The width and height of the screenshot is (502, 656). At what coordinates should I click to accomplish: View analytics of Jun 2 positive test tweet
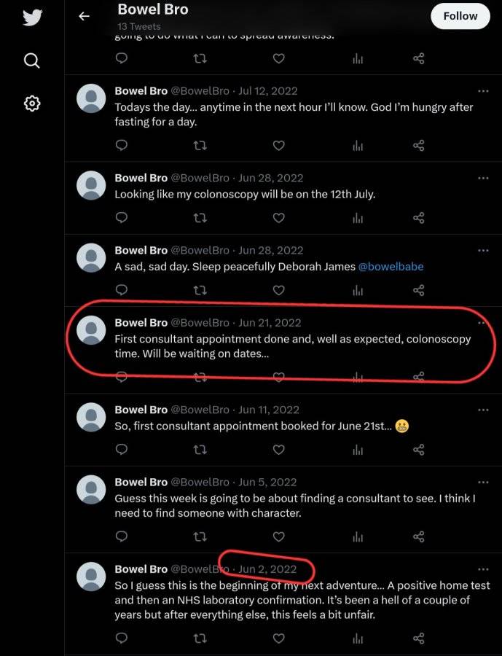(358, 638)
